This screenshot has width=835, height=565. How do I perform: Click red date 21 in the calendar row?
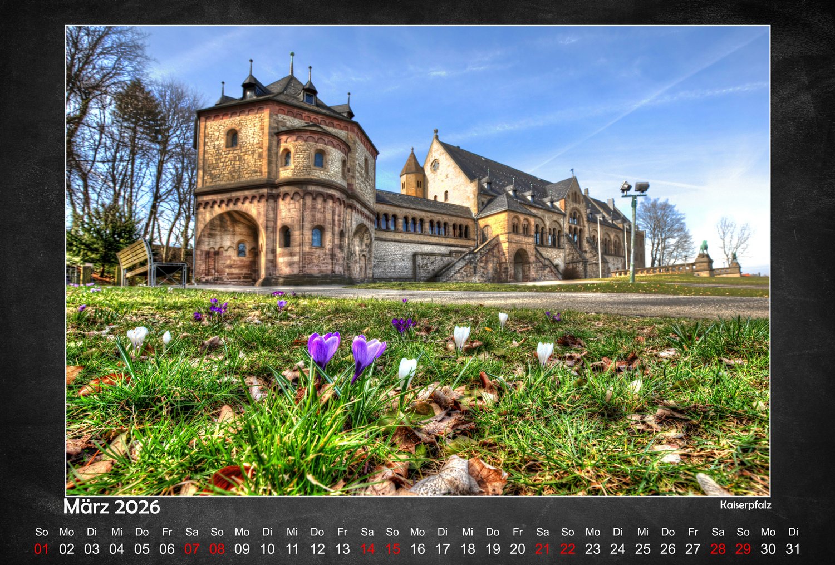click(543, 549)
